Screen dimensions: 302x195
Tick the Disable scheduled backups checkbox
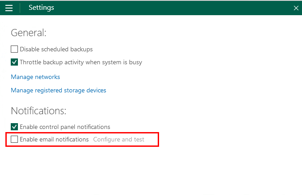(14, 49)
